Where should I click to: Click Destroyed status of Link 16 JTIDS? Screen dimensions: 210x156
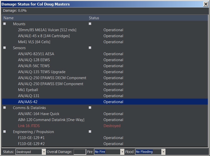click(x=112, y=126)
